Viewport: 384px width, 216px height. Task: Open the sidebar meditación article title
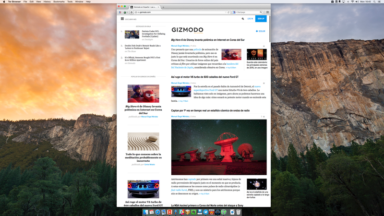[x=143, y=157]
